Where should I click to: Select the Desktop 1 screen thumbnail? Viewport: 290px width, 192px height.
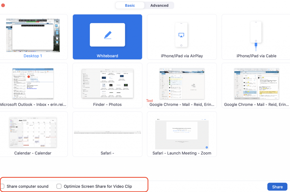click(x=33, y=35)
